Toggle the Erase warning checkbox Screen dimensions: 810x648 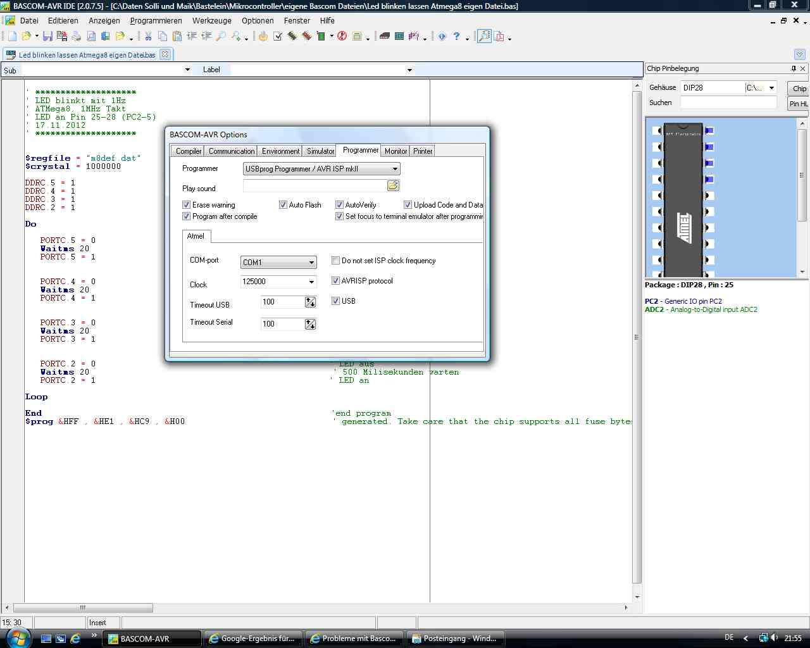pos(187,205)
